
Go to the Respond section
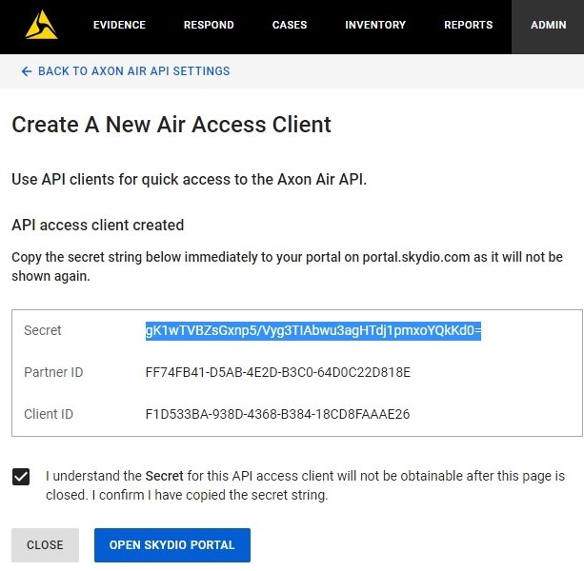tap(209, 26)
